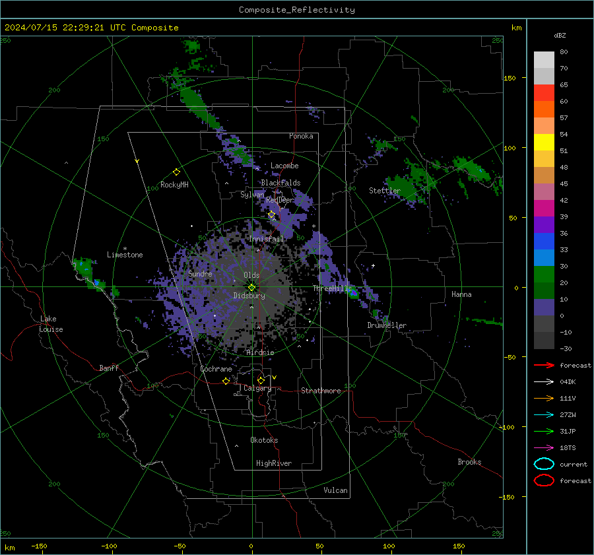Click the yellow radar-center diamond above Didsbury
594x555 pixels.
click(251, 288)
